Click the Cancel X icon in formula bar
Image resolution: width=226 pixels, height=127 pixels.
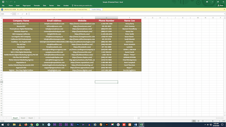(18, 14)
